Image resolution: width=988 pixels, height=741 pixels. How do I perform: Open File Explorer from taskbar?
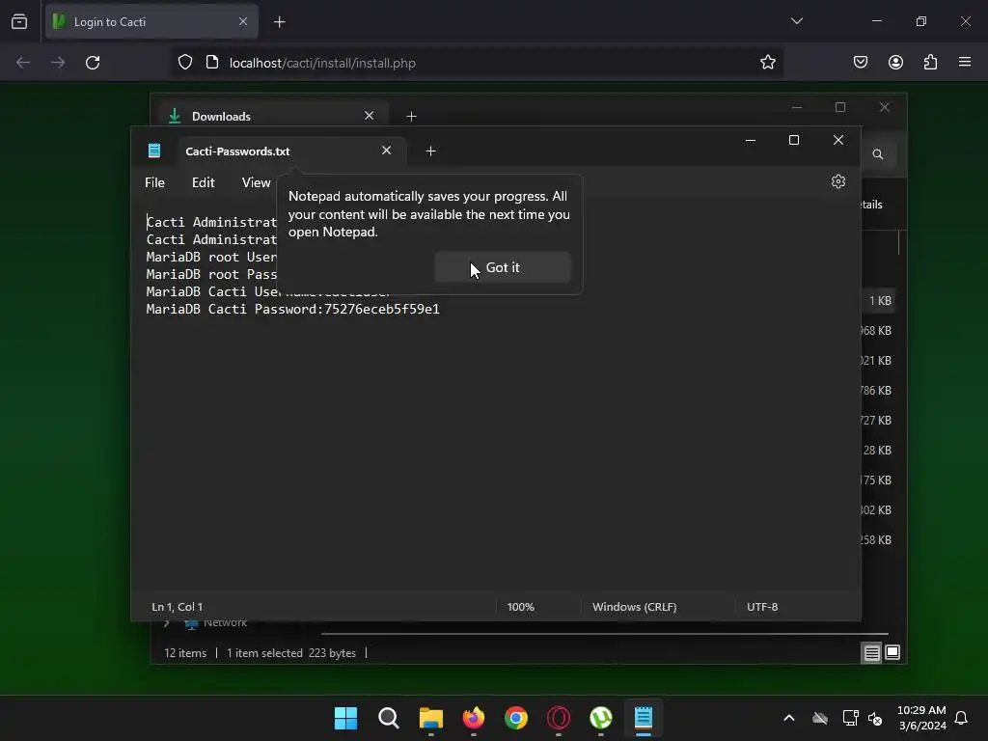(x=431, y=718)
